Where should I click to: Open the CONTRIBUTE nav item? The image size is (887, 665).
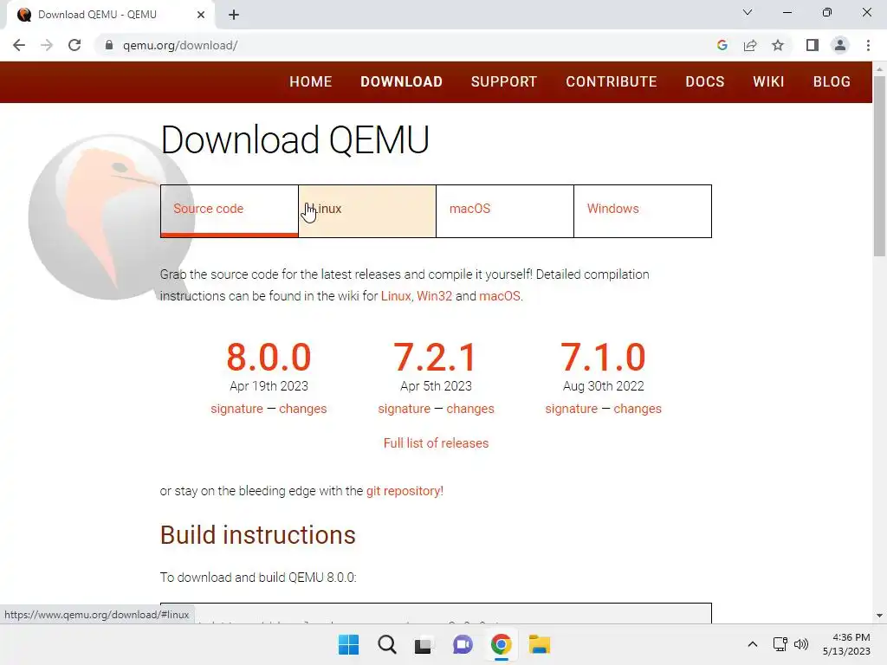[x=612, y=82]
